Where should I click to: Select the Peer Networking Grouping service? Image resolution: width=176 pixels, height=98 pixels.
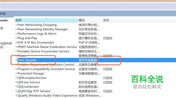point(37,25)
